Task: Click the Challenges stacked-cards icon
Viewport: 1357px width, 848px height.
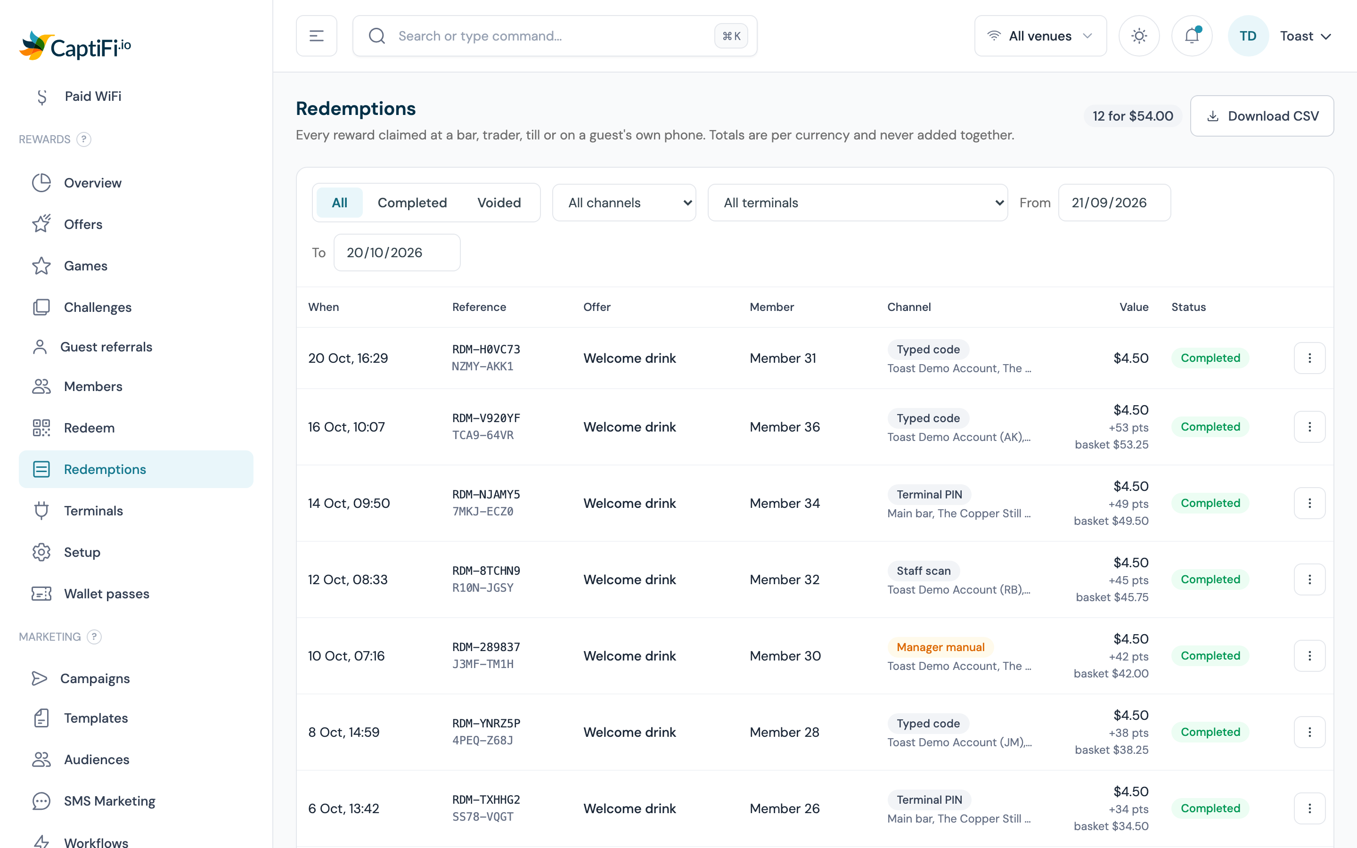Action: 41,307
